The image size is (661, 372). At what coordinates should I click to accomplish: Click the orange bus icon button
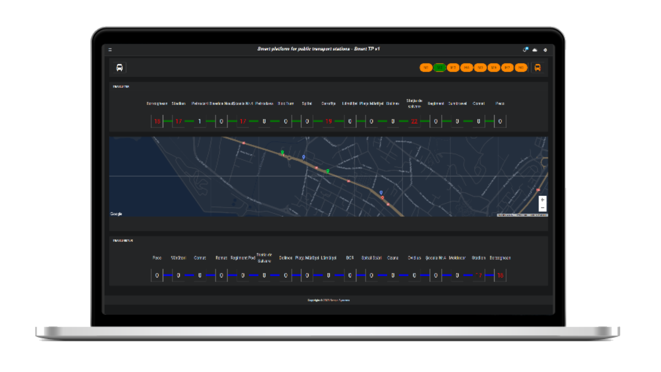point(537,68)
